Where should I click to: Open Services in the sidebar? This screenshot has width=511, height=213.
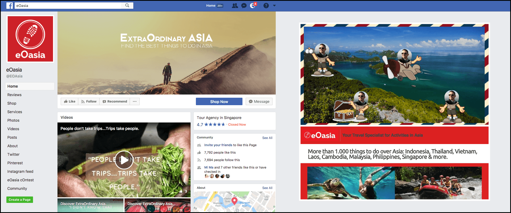click(x=15, y=112)
